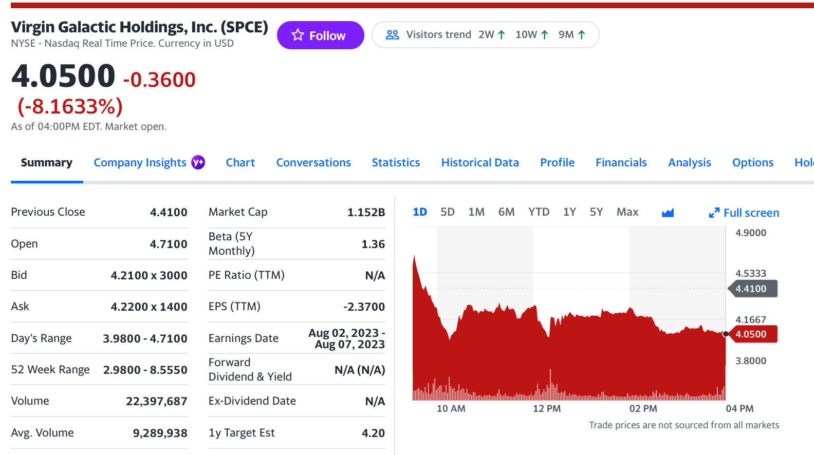Open the Conversations tab
The width and height of the screenshot is (814, 455).
pos(313,163)
